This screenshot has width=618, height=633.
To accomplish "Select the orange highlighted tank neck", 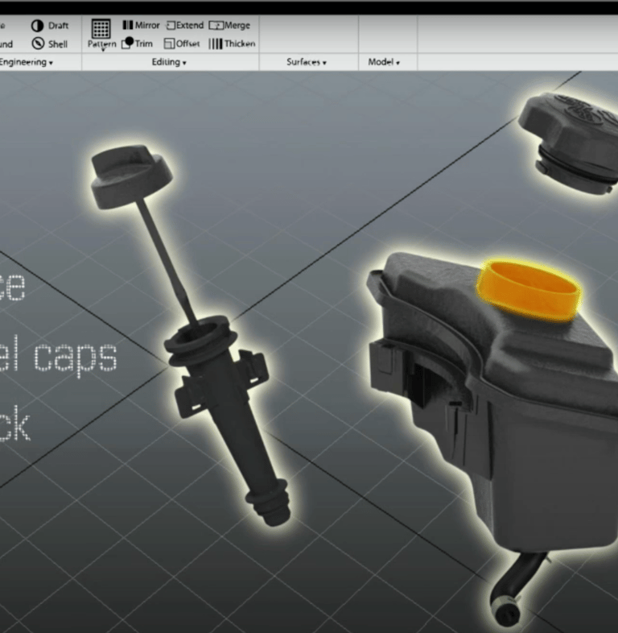I will pos(529,291).
